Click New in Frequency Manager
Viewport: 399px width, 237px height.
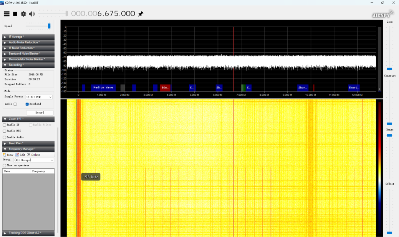coord(8,155)
